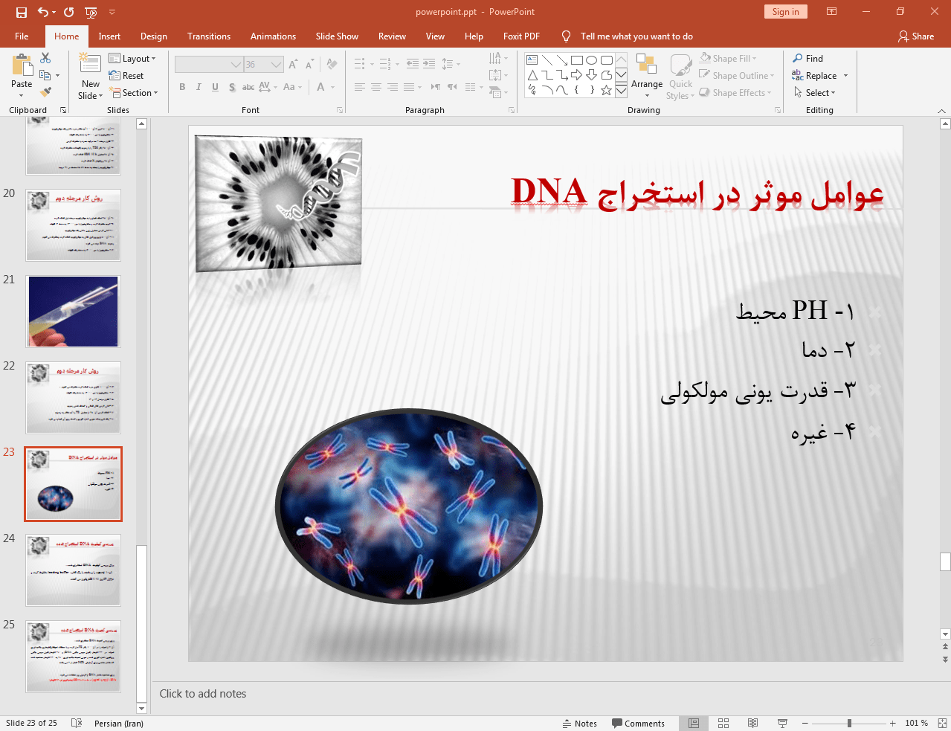Open the Select dropdown

click(x=815, y=92)
